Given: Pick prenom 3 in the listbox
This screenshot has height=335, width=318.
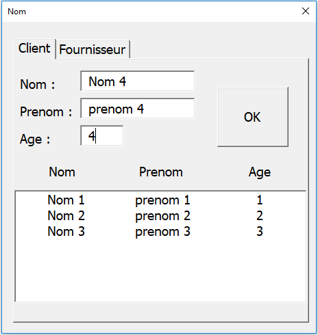Looking at the screenshot, I should click(x=162, y=232).
